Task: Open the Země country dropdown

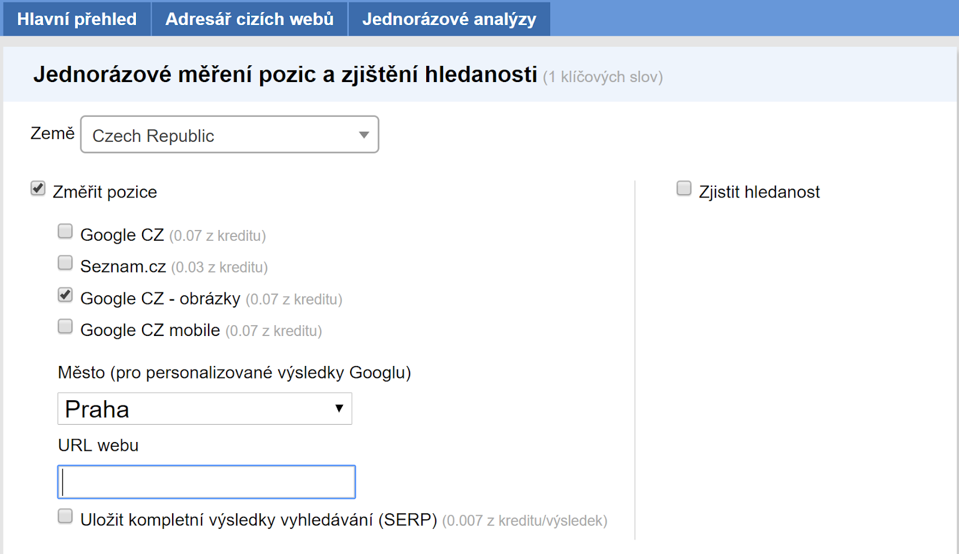Action: click(230, 135)
